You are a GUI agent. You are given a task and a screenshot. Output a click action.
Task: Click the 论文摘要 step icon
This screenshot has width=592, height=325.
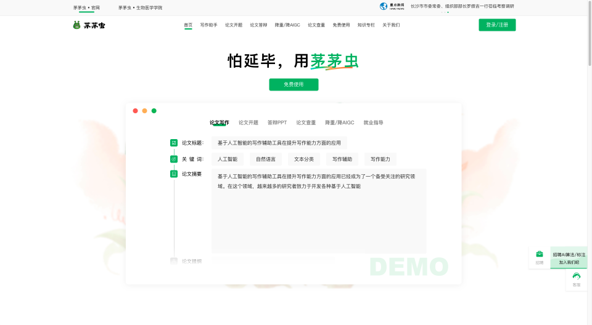[x=174, y=174]
